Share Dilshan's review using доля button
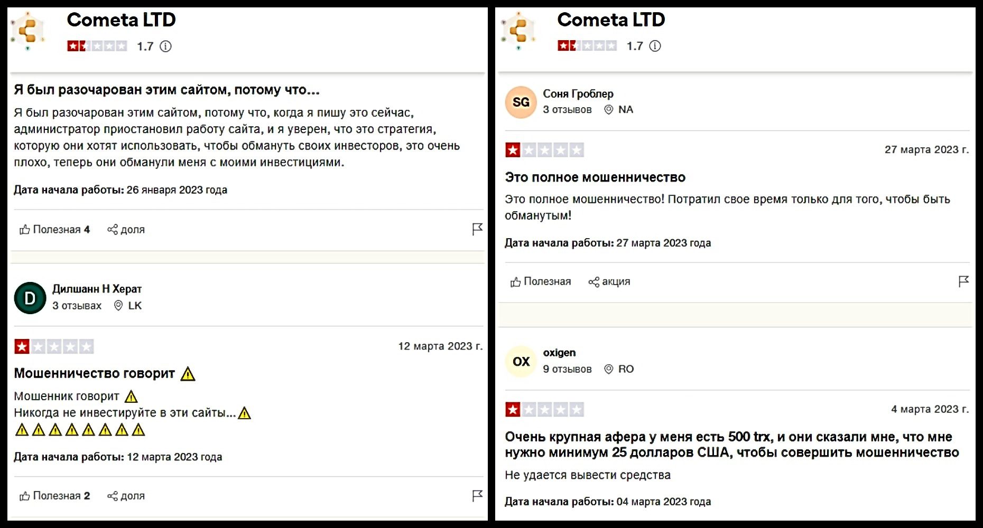The width and height of the screenshot is (983, 528). (x=126, y=496)
